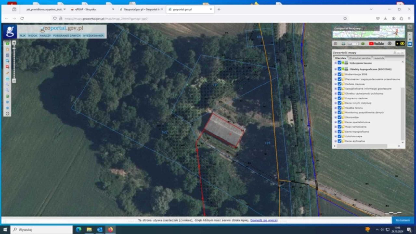416x234 pixels.
Task: Click the green info tool in left toolbar
Action: tap(7, 44)
